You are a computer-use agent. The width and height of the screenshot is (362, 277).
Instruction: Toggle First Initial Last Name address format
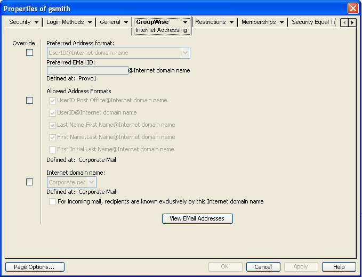point(52,150)
